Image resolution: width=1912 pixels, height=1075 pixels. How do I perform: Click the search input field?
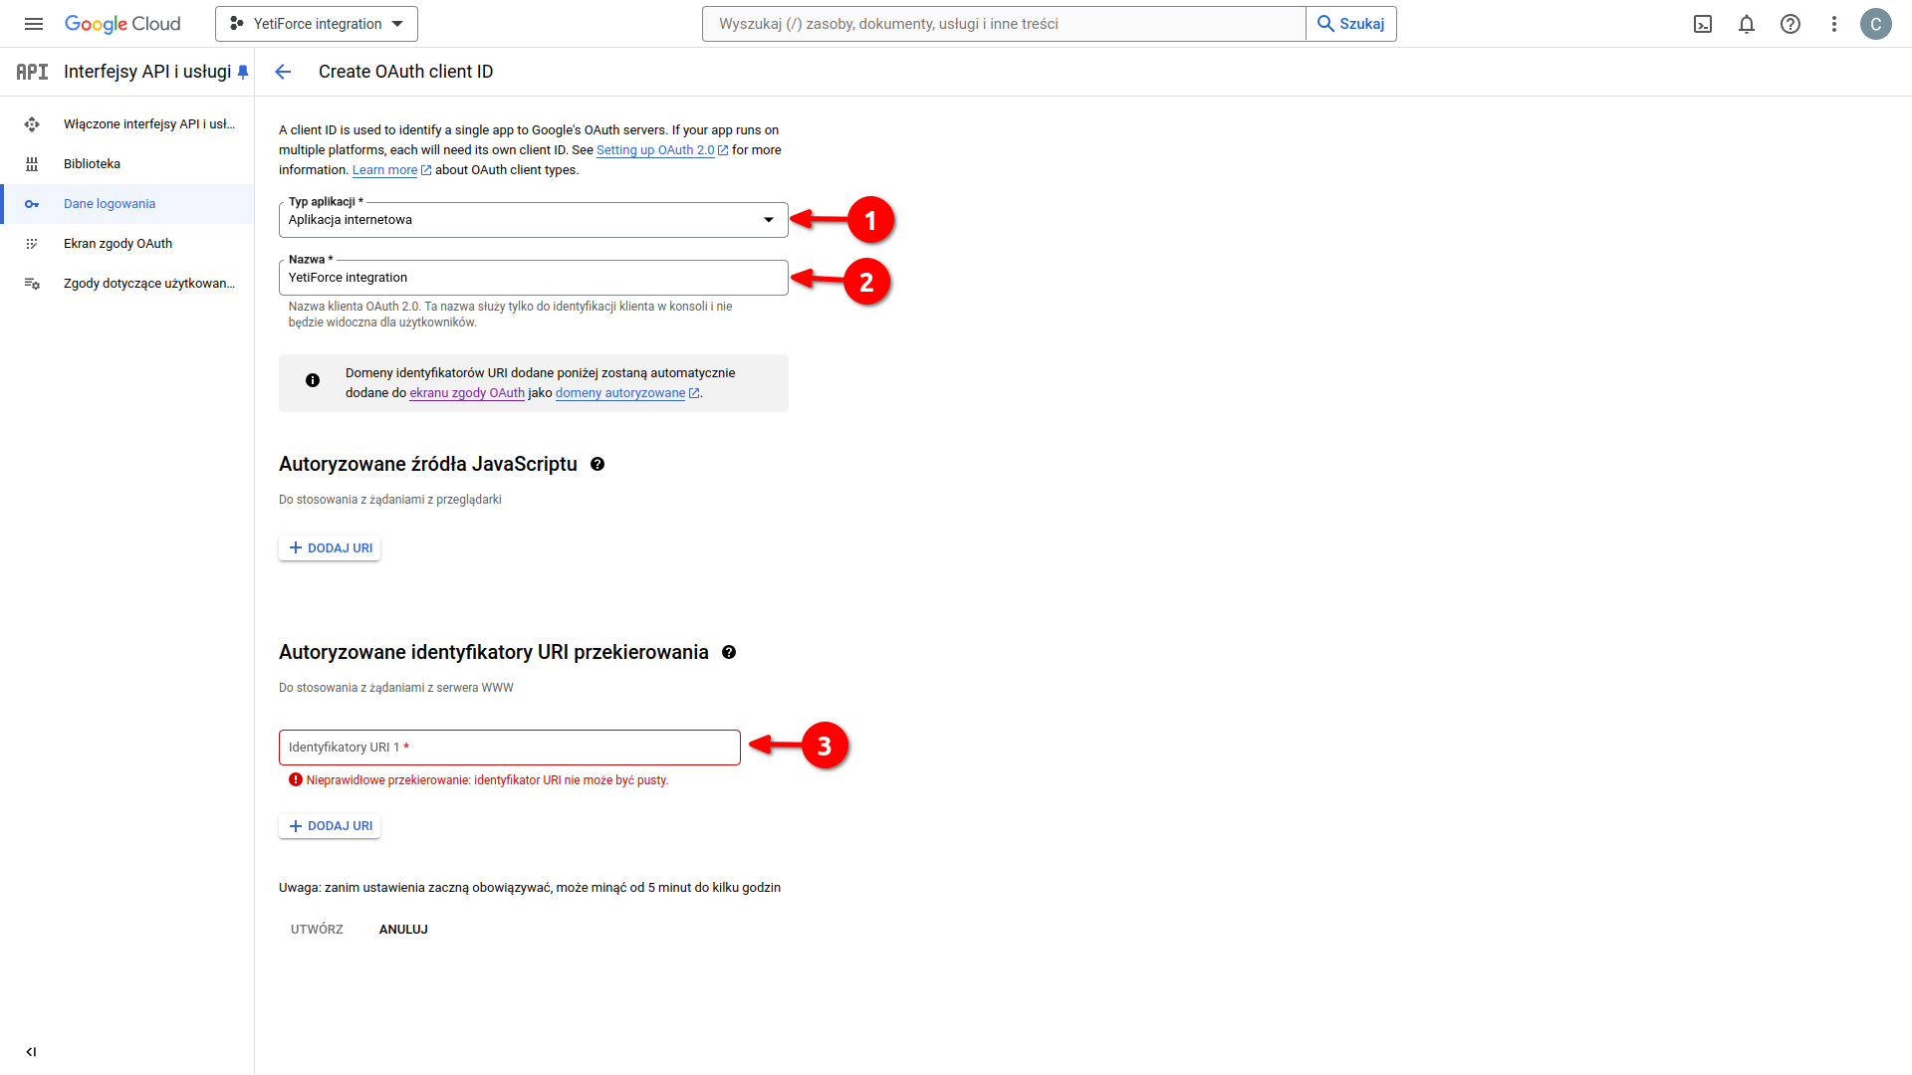click(1004, 24)
